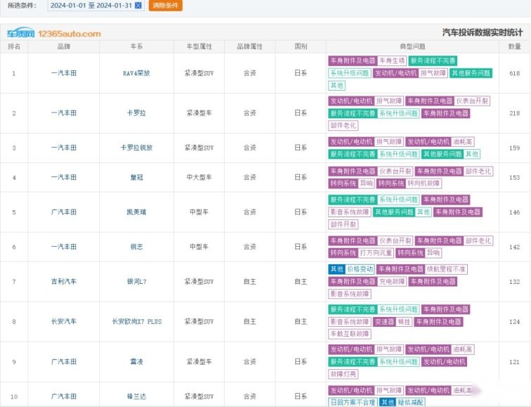The height and width of the screenshot is (407, 531).
Task: Click 影音系统故障 tag in 凯美瑞 row
Action: pos(350,212)
